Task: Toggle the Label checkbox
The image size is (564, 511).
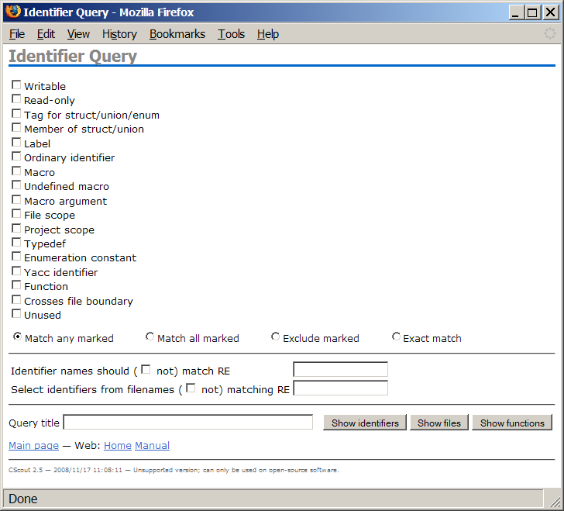Action: (16, 142)
